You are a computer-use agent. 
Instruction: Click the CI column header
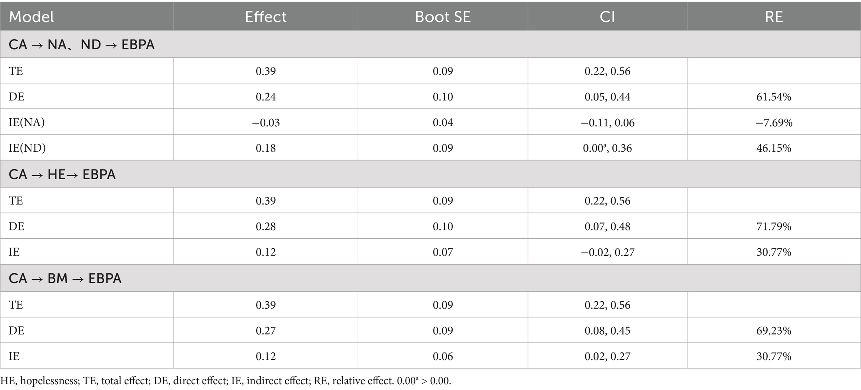click(x=607, y=17)
